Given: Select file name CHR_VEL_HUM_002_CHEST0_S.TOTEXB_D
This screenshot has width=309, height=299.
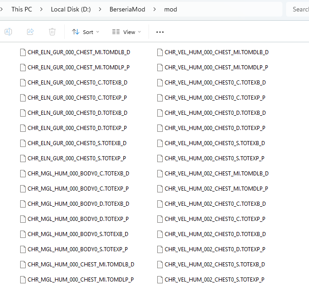Looking at the screenshot, I should [x=215, y=265].
